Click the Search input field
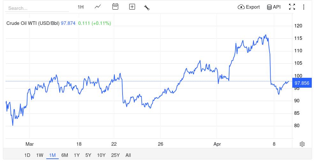This screenshot has height=161, width=314. [x=37, y=8]
